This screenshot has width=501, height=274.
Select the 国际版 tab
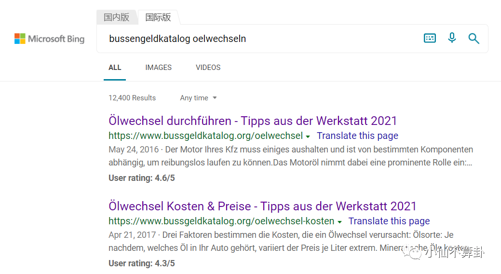coord(158,17)
